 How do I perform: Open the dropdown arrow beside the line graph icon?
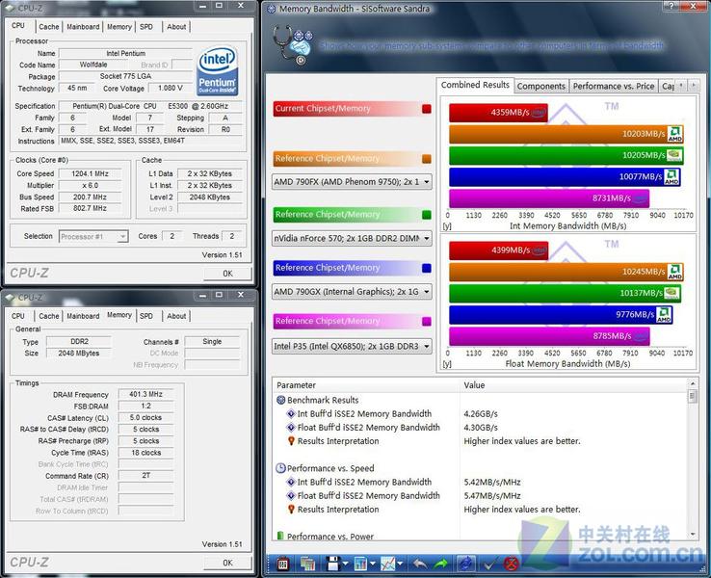pos(401,564)
